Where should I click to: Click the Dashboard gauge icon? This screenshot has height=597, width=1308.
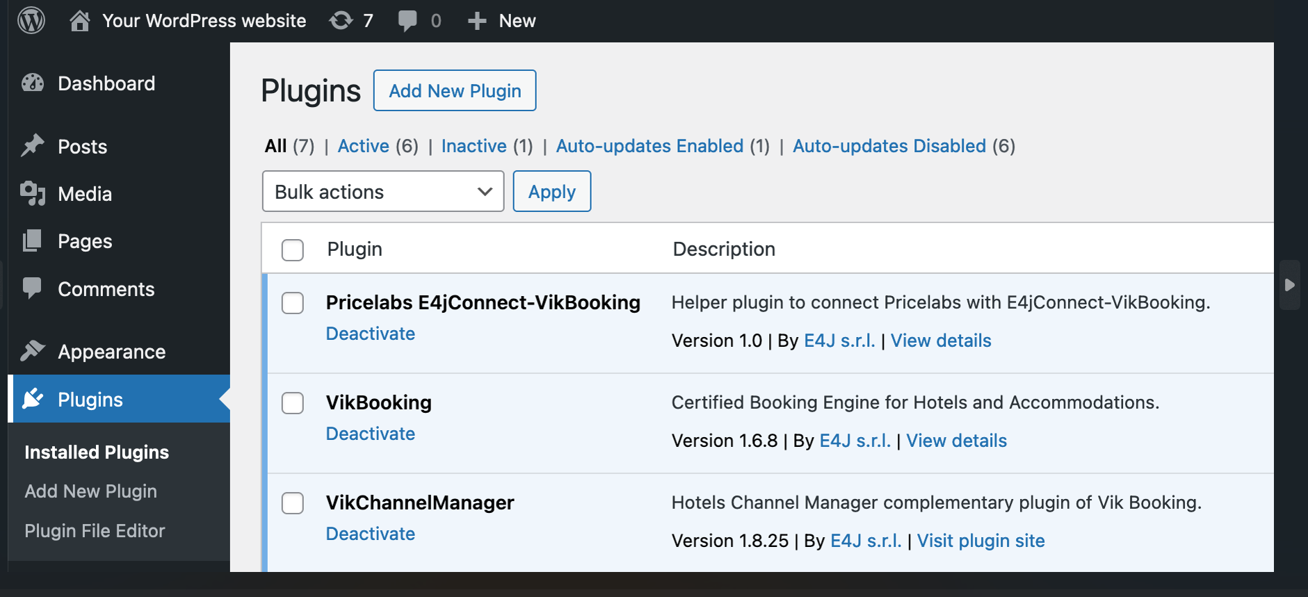click(x=33, y=83)
